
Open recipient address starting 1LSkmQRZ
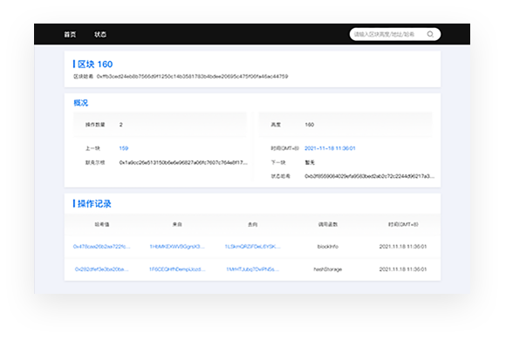click(252, 247)
